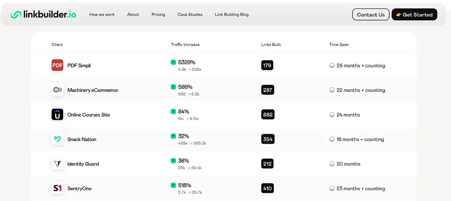This screenshot has height=201, width=451.
Task: Click the Machinery eCommerce gear icon
Action: (58, 90)
